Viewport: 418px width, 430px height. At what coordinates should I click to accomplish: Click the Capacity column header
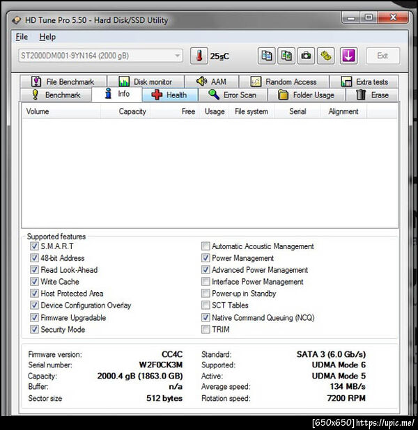[x=125, y=111]
